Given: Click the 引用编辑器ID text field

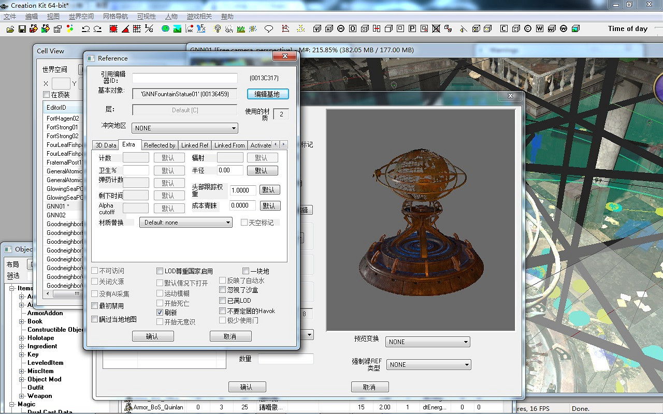Looking at the screenshot, I should [x=184, y=78].
